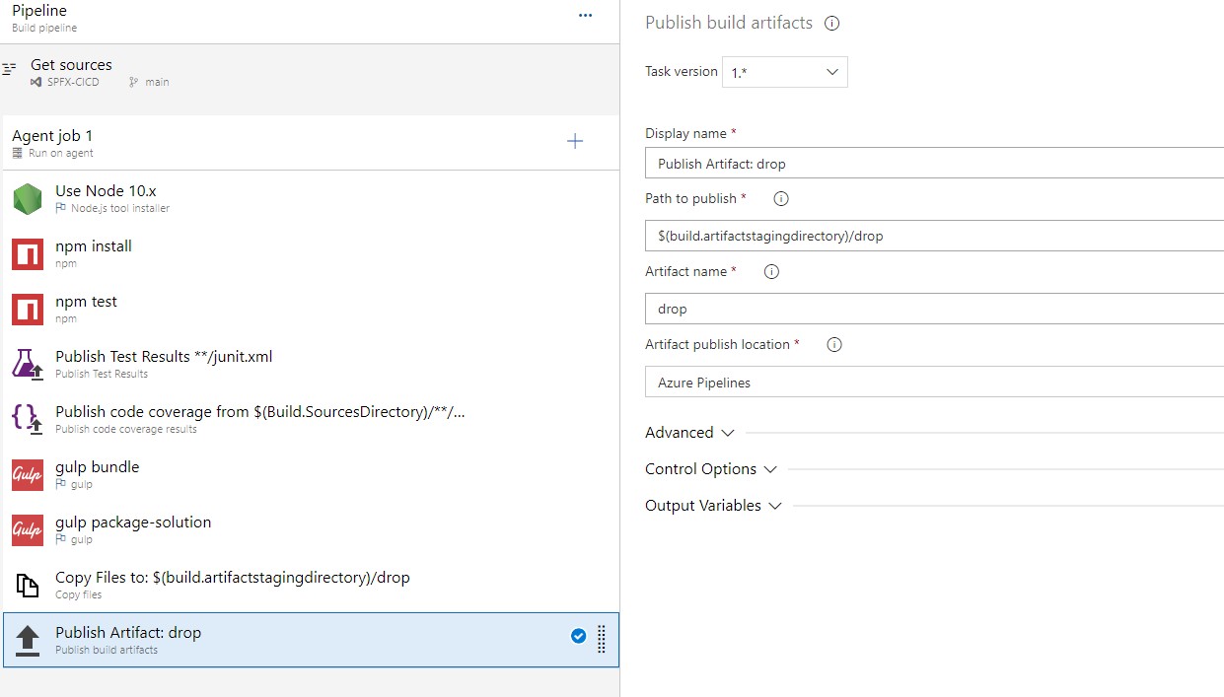This screenshot has width=1224, height=697.
Task: Select the npm install task icon
Action: click(x=28, y=254)
